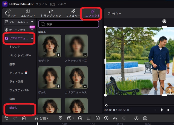Select the クリスマス subcategory

coord(18,73)
